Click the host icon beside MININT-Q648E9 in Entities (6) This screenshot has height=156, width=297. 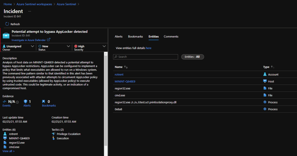5,138
